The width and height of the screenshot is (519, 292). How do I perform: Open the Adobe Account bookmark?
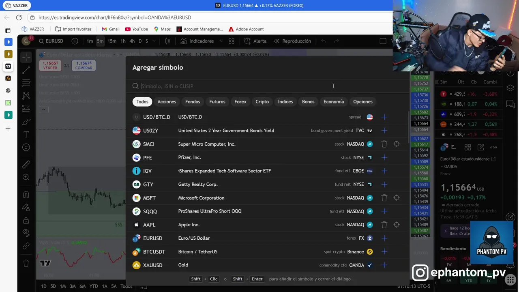(246, 29)
